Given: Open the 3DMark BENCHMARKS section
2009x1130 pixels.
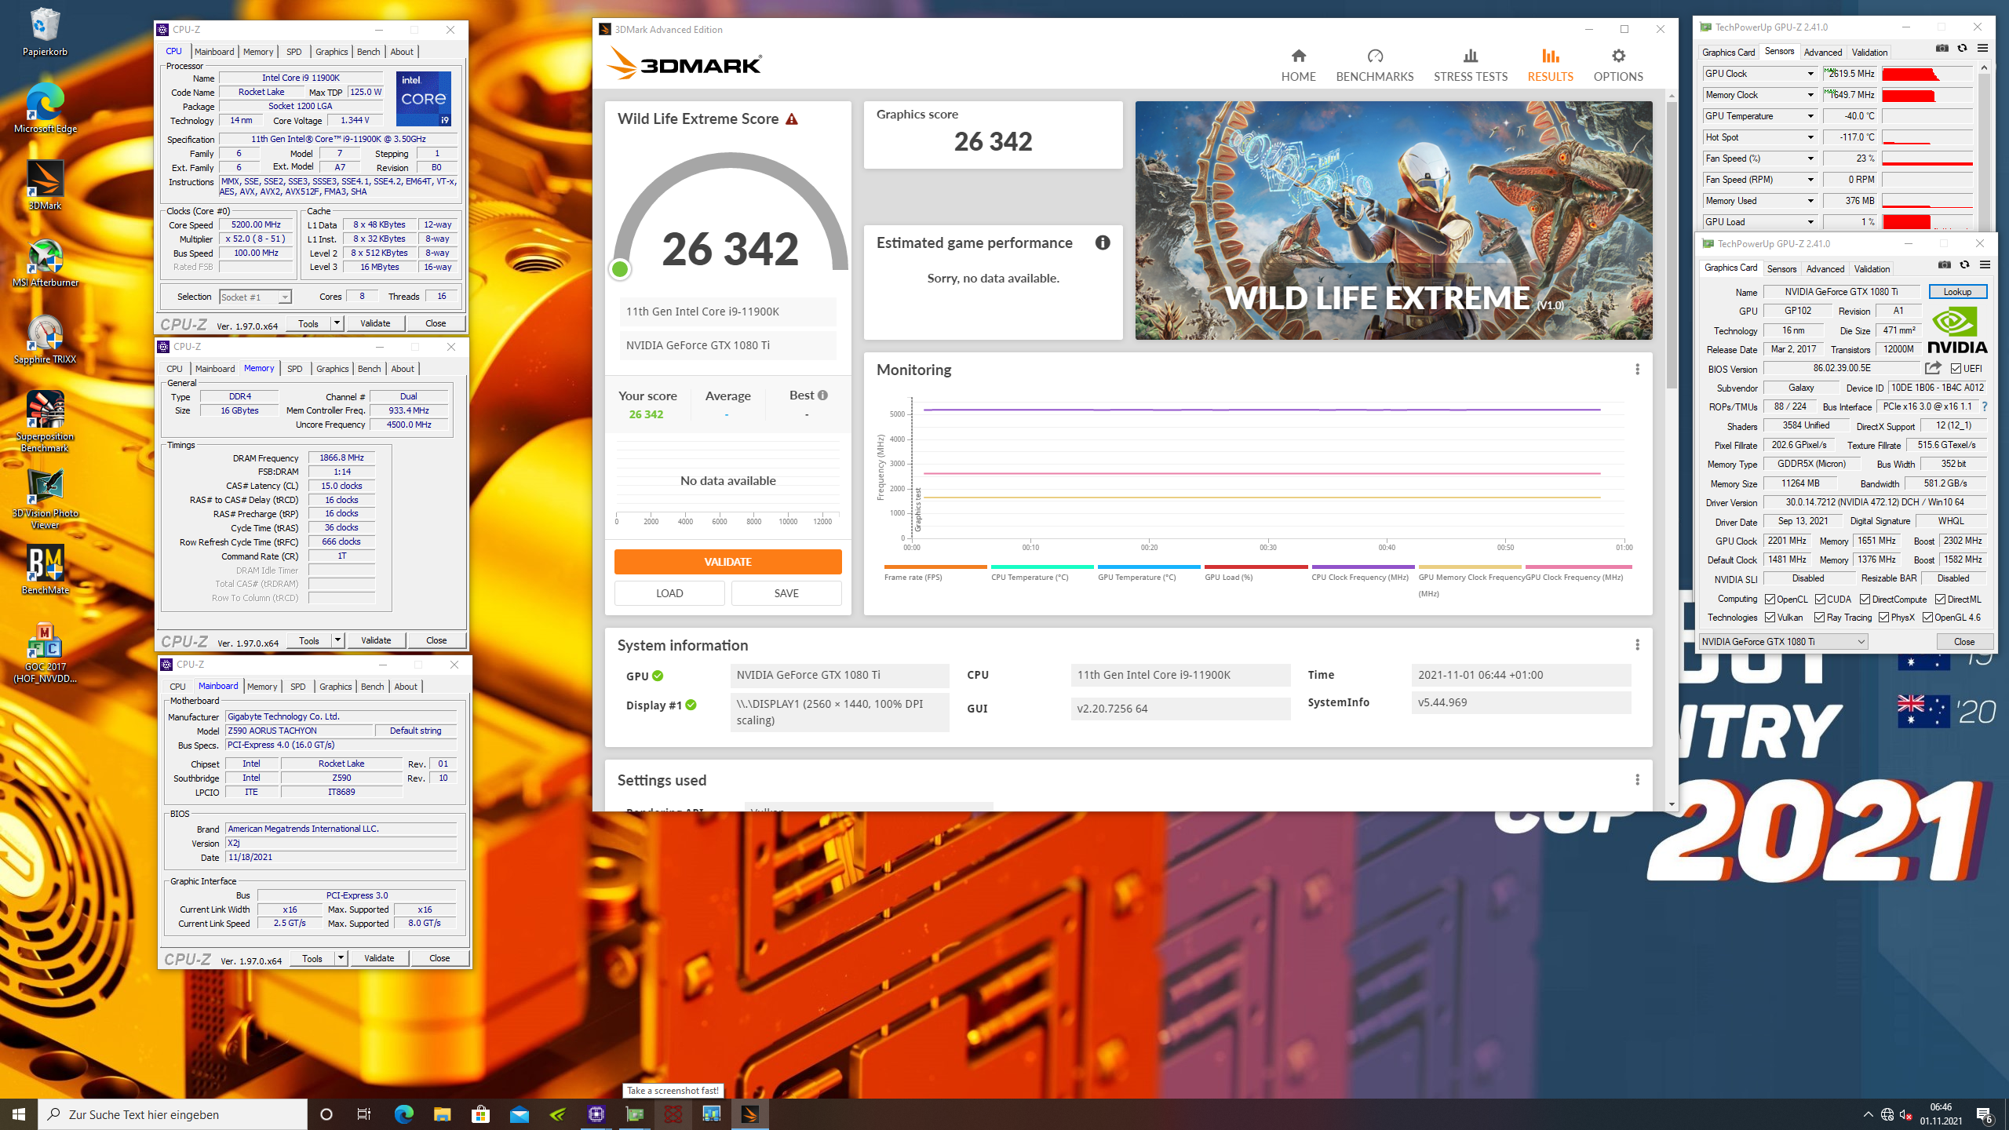Looking at the screenshot, I should tap(1374, 65).
